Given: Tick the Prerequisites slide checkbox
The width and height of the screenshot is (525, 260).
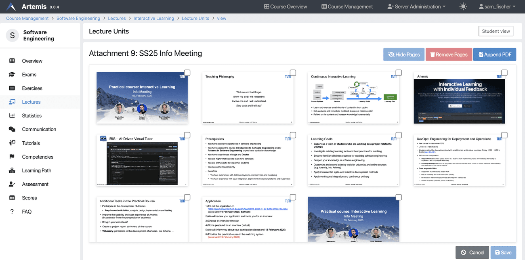Looking at the screenshot, I should click(293, 135).
